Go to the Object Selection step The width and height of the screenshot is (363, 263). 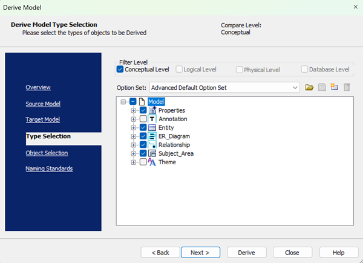coord(47,153)
